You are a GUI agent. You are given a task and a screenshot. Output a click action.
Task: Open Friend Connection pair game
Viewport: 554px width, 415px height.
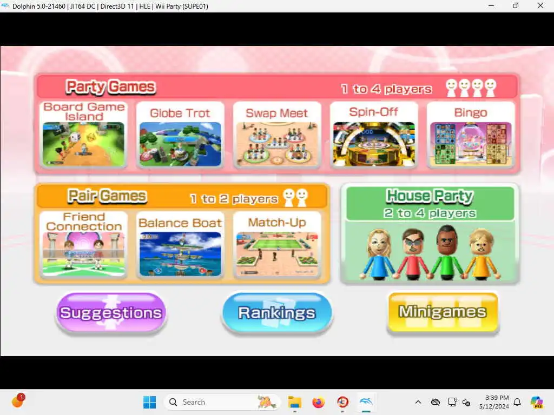[x=84, y=245]
